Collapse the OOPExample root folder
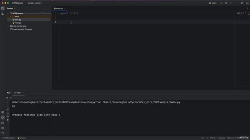The height and width of the screenshot is (140, 250). [8, 13]
